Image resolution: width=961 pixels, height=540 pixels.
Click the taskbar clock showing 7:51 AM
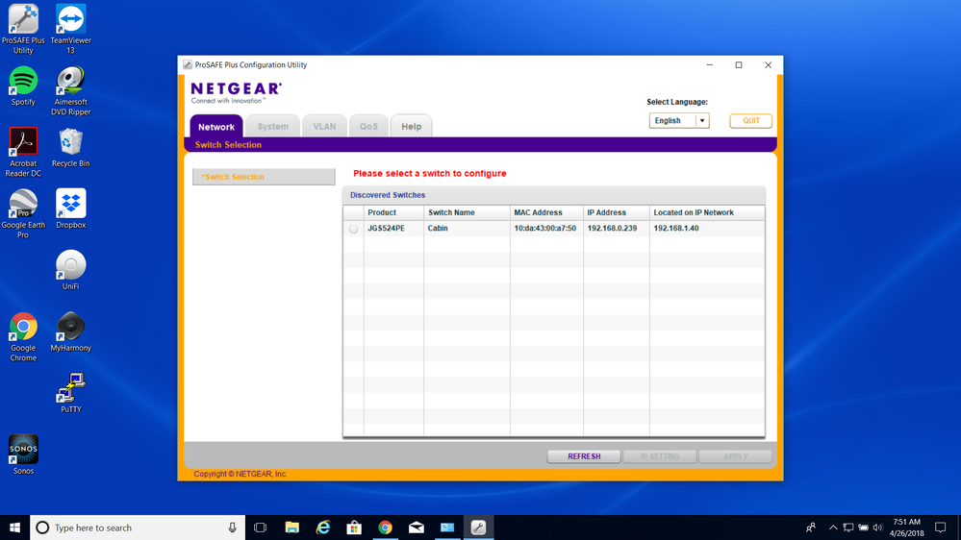[906, 528]
